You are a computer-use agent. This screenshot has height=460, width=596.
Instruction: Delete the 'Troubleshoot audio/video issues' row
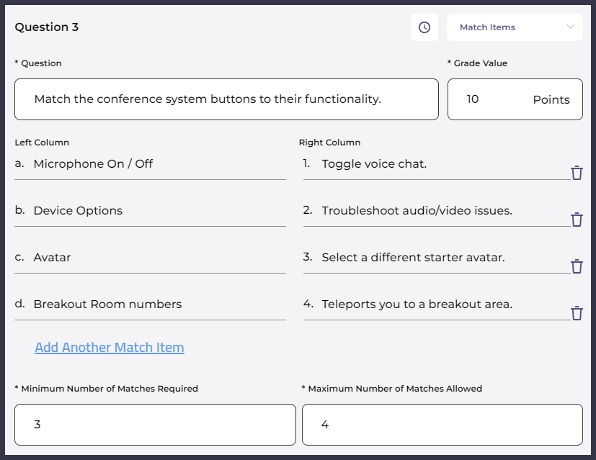pos(577,220)
